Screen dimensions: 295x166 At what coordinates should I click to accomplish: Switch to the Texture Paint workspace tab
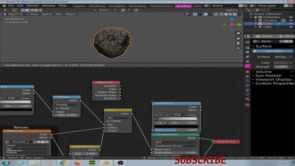[161, 6]
